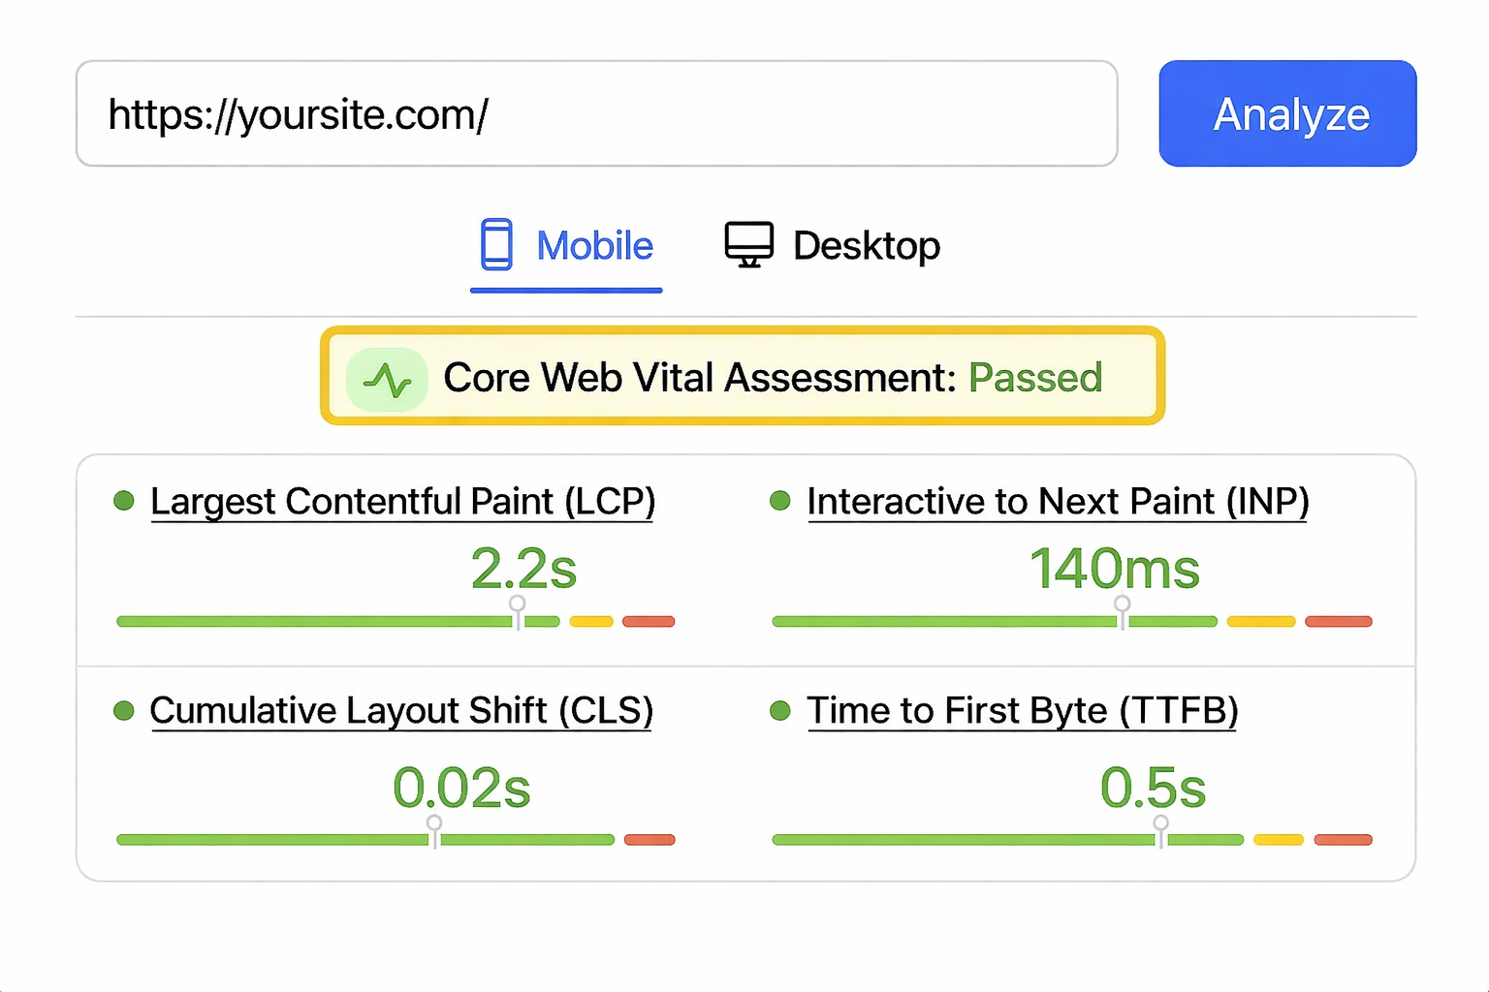Click the green dot beside LCP
The width and height of the screenshot is (1489, 992).
point(124,501)
